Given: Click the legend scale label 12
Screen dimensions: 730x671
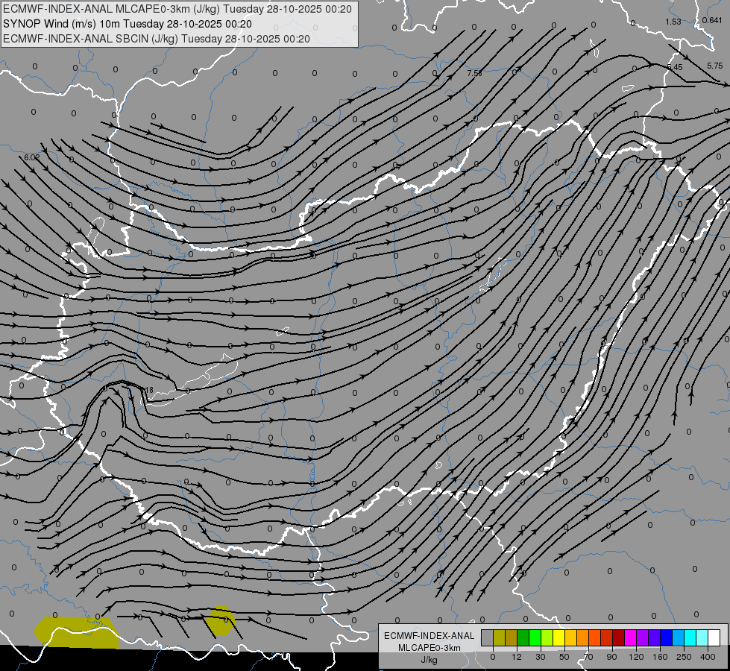Looking at the screenshot, I should pyautogui.click(x=517, y=657).
